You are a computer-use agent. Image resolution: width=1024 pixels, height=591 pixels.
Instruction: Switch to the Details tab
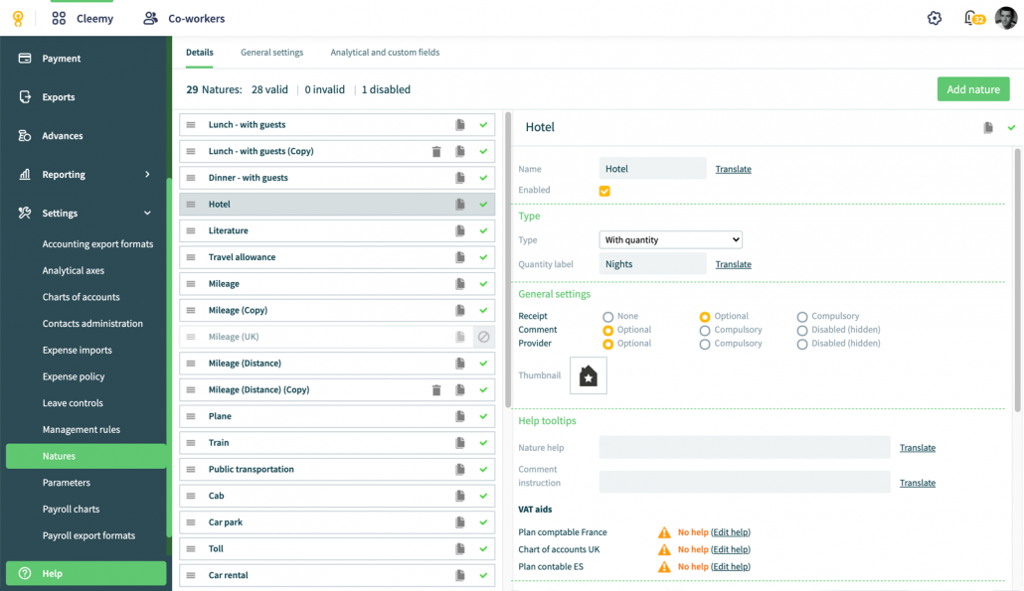pyautogui.click(x=199, y=53)
